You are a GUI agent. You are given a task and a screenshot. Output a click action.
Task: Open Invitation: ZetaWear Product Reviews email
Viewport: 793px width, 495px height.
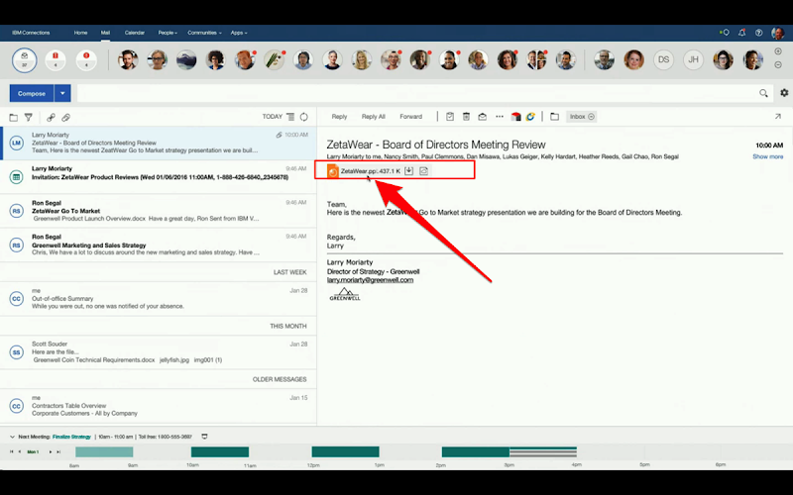(x=159, y=177)
